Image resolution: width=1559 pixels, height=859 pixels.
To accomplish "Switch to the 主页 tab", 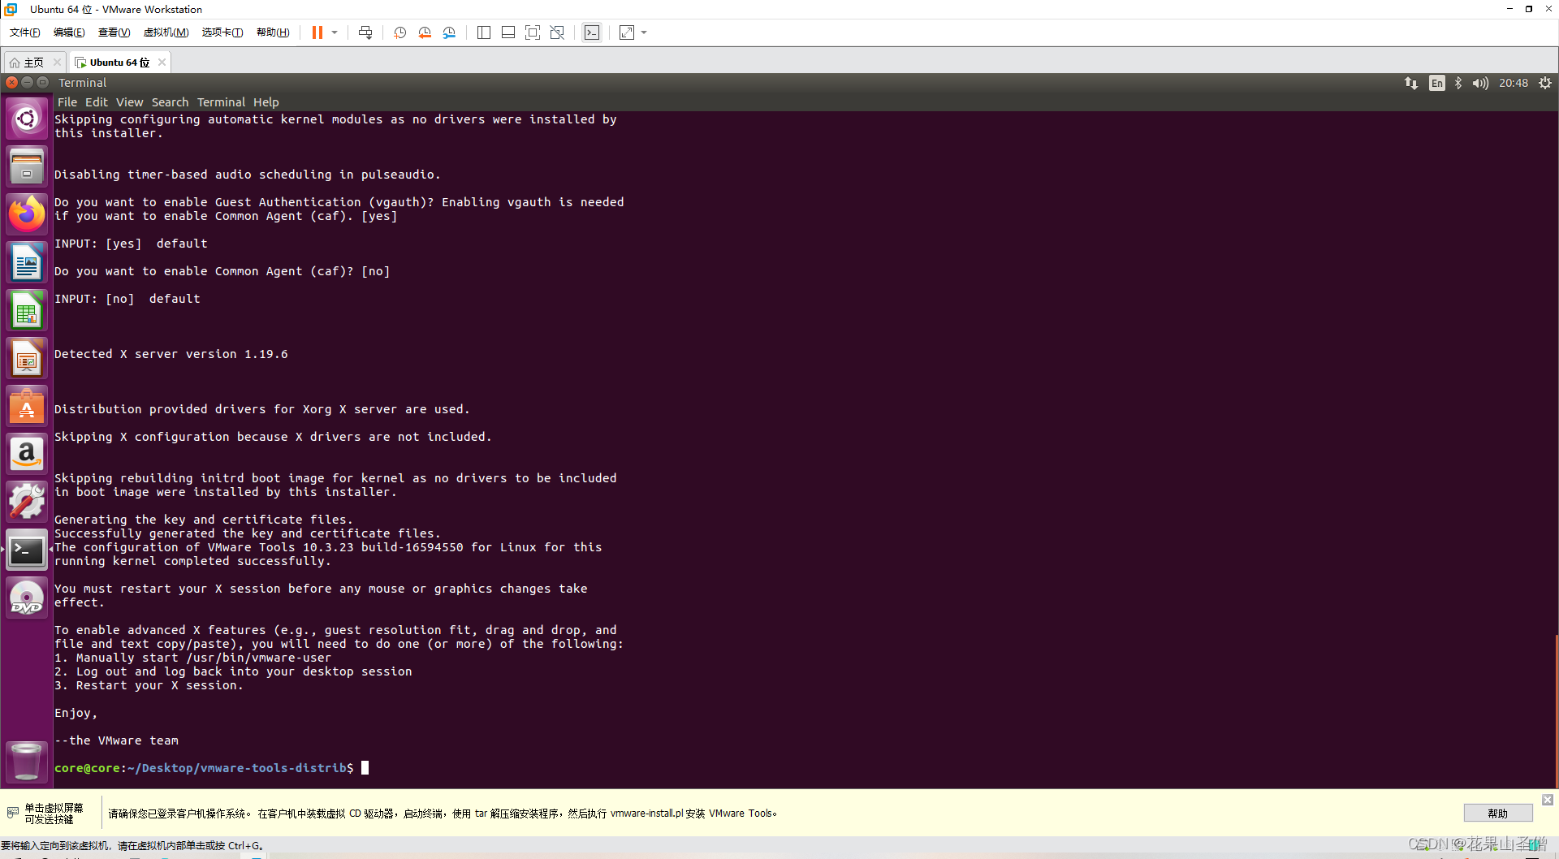I will [29, 62].
